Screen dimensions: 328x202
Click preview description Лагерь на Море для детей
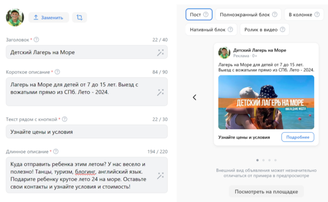[x=266, y=67]
